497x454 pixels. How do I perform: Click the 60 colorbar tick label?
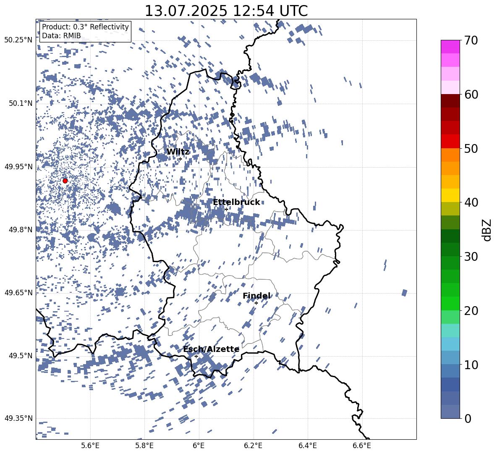(x=471, y=94)
